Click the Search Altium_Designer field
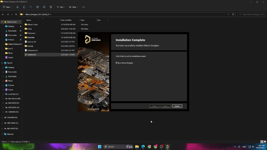Screen dimensions: 267x150 (x=251, y=14)
